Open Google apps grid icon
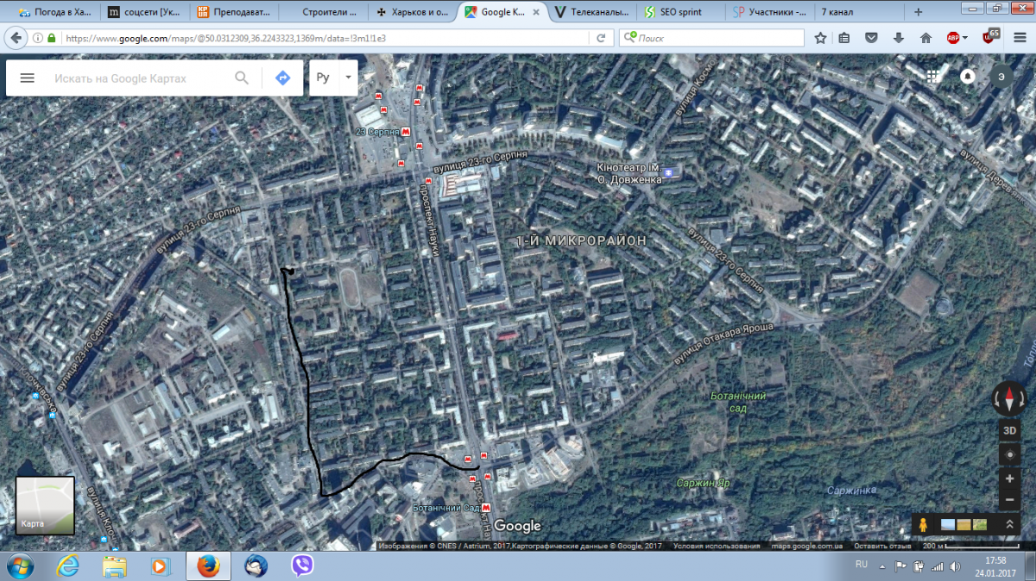The height and width of the screenshot is (581, 1036). tap(932, 76)
